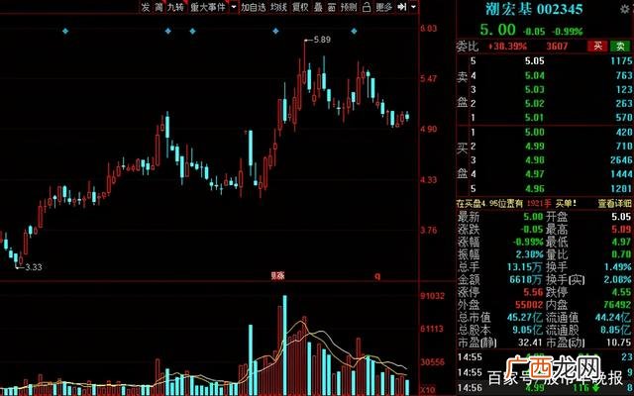Expand dropdown arrow next to 重大事件
This screenshot has width=634, height=396.
pyautogui.click(x=234, y=7)
